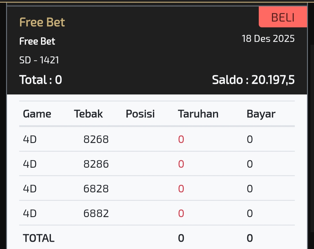Select the 8268 guess number
This screenshot has height=249, width=314.
pos(96,139)
